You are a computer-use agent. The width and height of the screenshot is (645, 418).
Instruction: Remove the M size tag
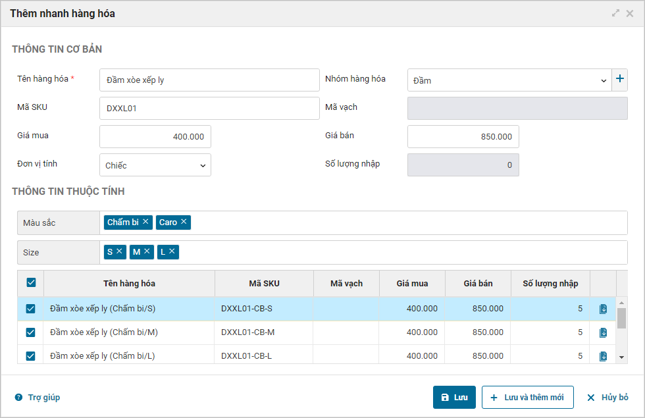tap(147, 251)
